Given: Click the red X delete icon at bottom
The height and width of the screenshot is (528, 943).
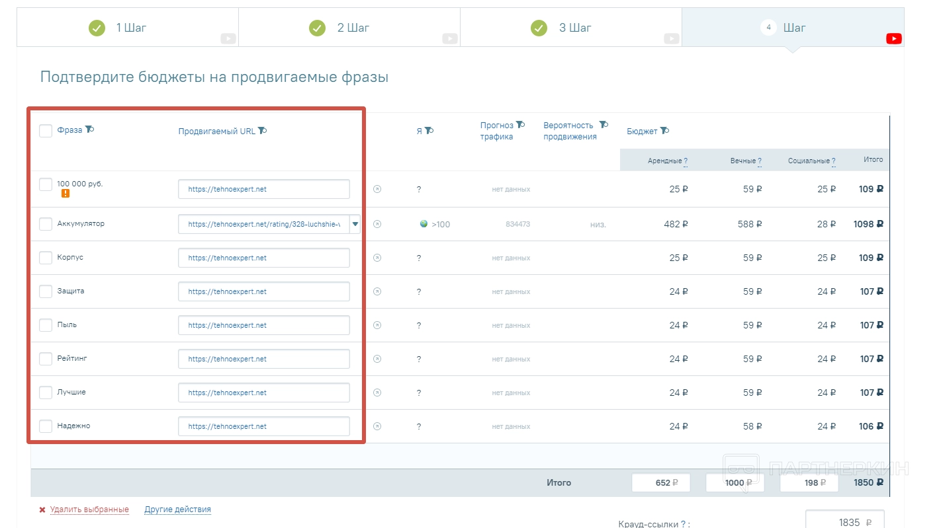Looking at the screenshot, I should click(42, 509).
